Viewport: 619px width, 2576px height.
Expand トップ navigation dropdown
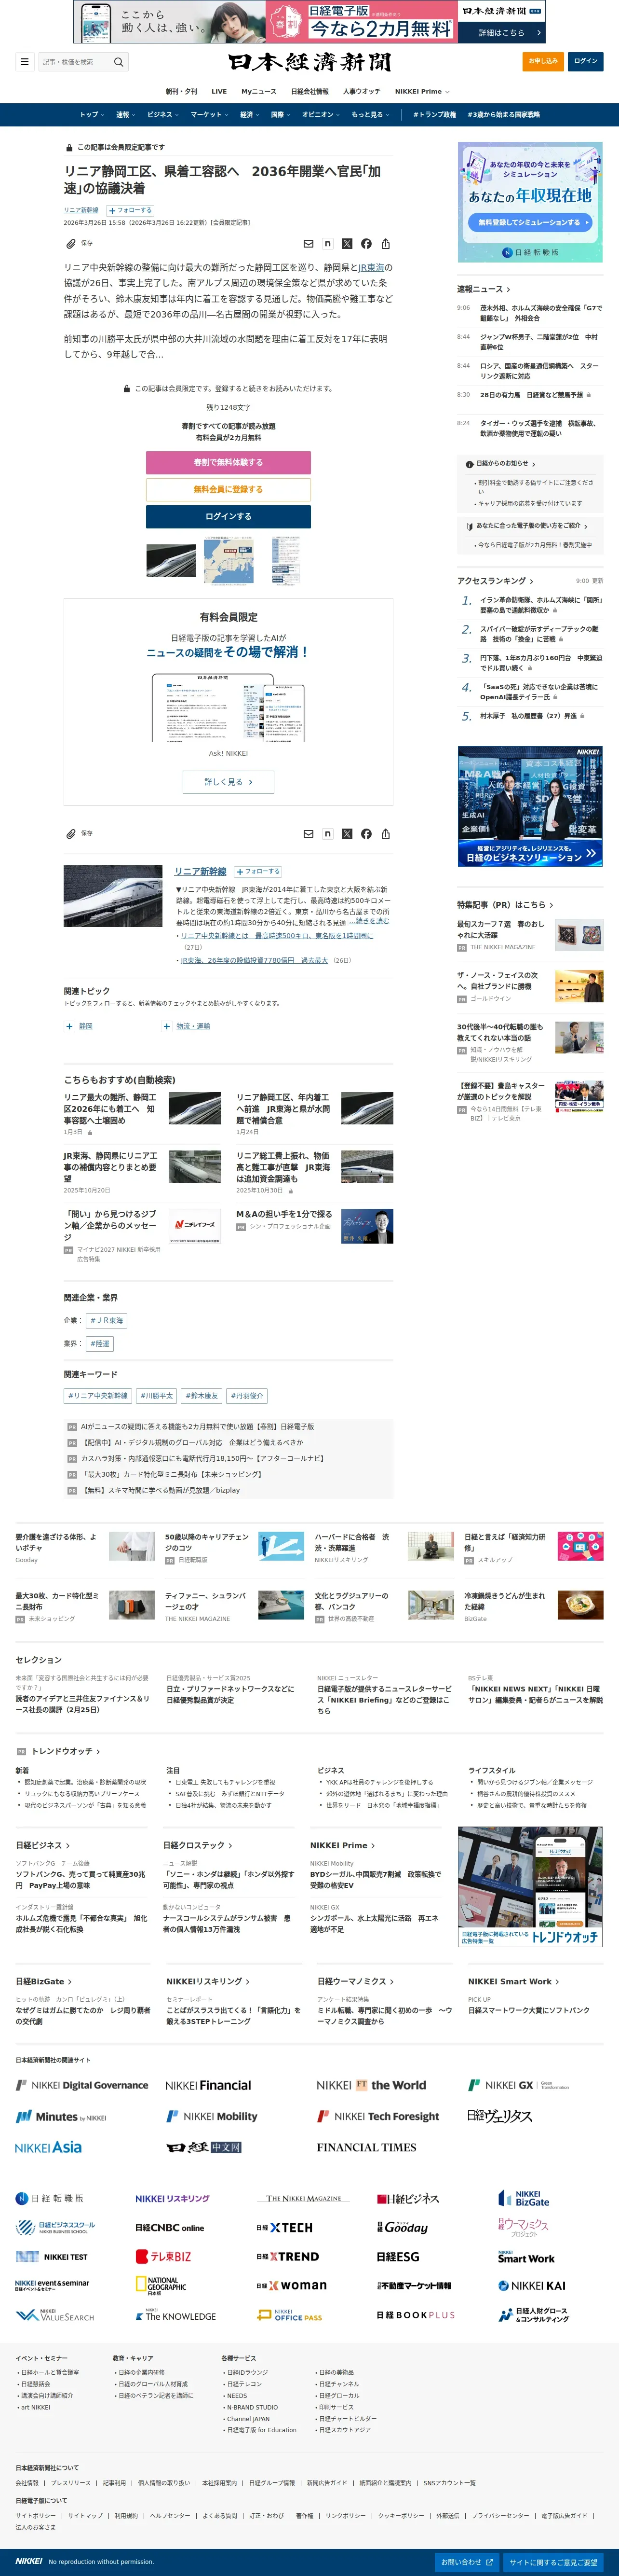[92, 114]
